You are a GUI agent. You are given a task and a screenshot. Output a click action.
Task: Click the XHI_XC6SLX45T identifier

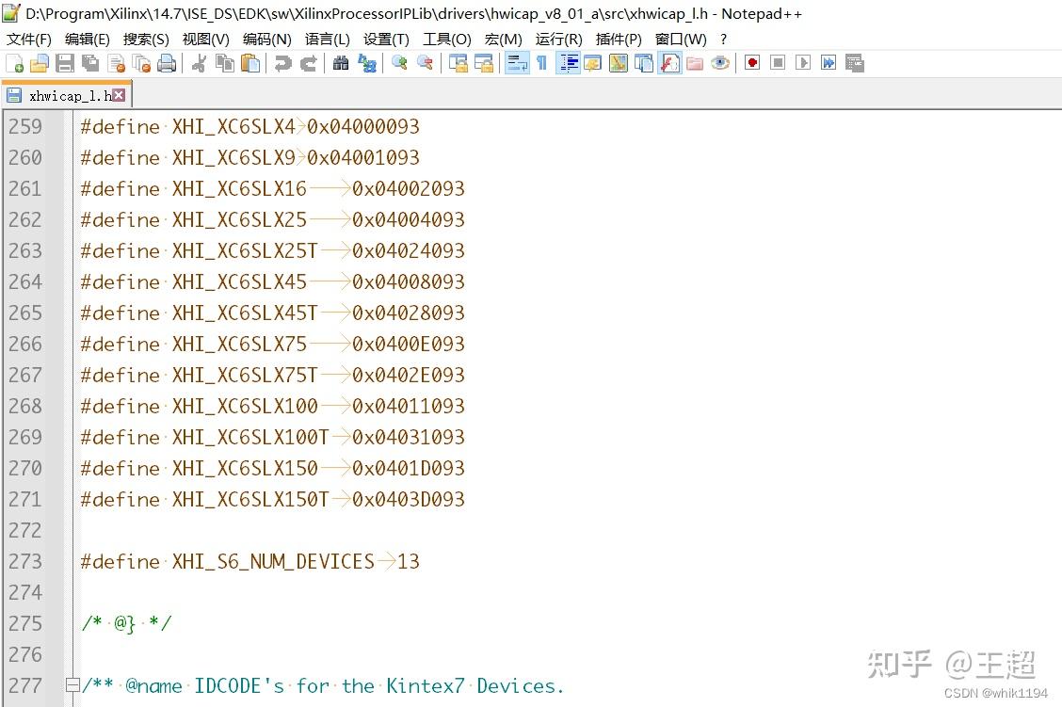[245, 313]
